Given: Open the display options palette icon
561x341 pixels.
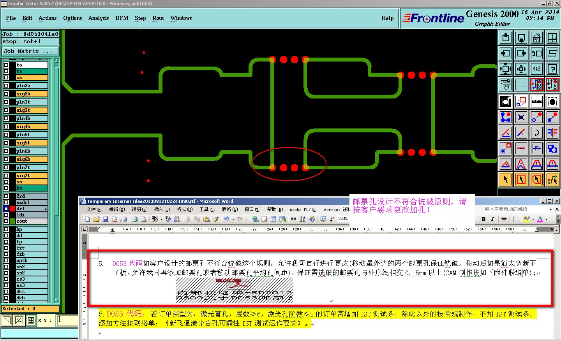Looking at the screenshot, I should click(x=506, y=84).
